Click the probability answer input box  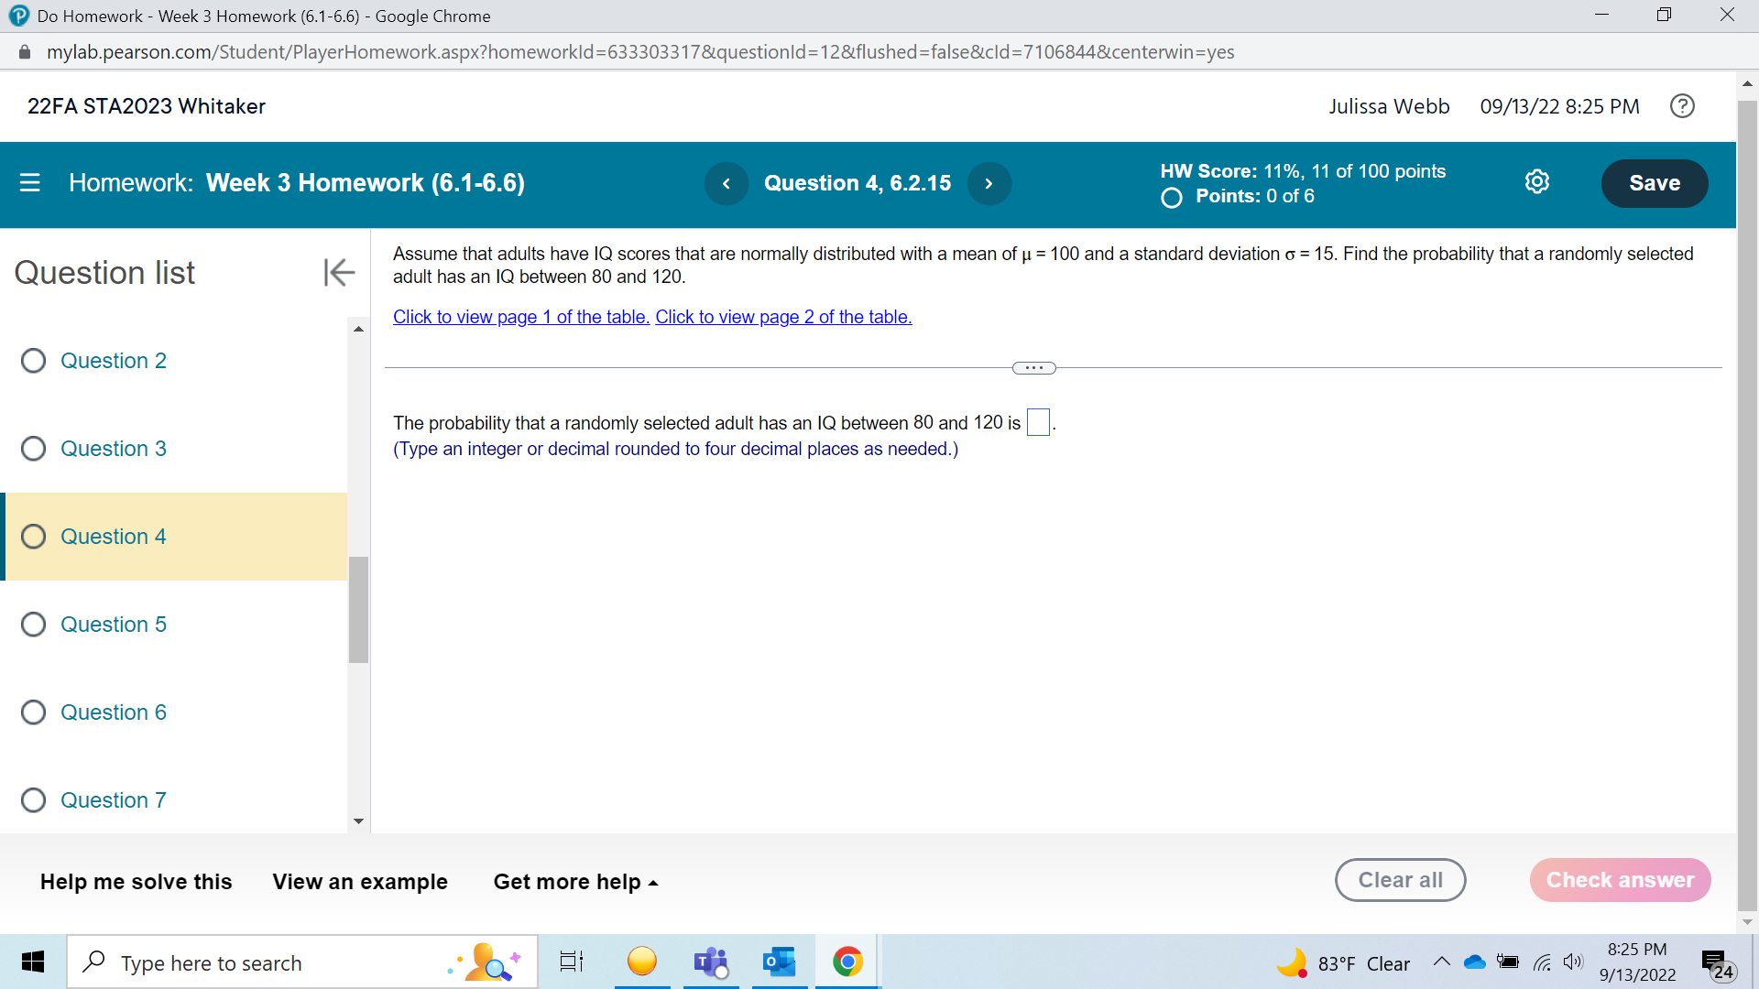(x=1037, y=423)
